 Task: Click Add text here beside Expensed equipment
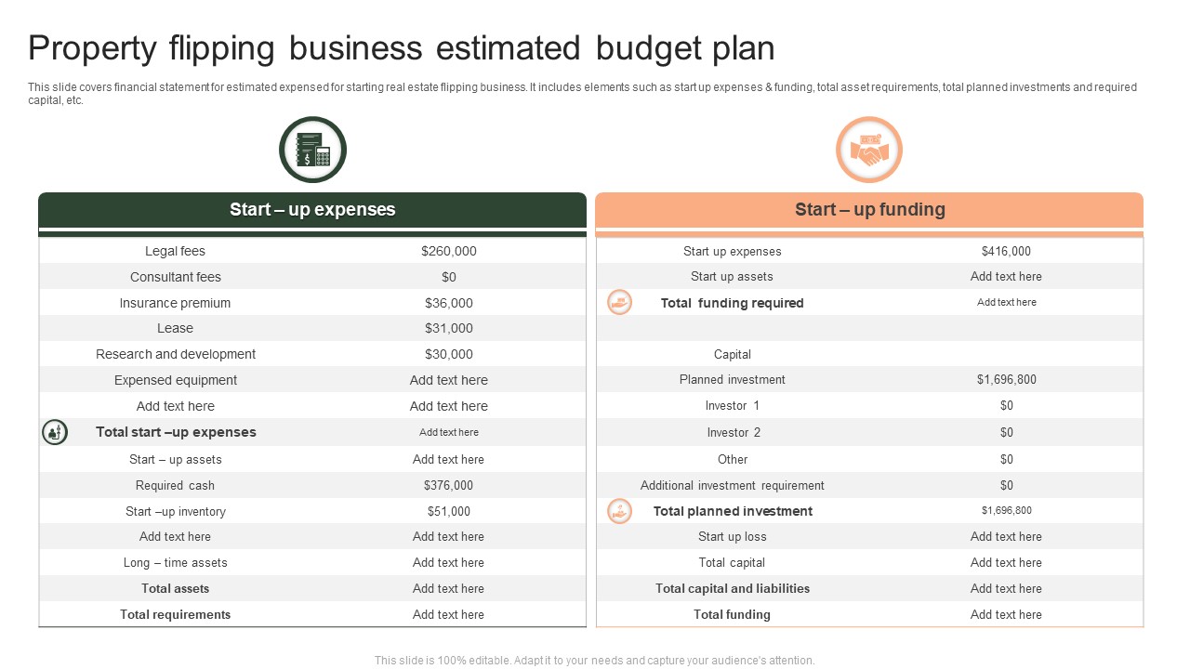point(449,380)
